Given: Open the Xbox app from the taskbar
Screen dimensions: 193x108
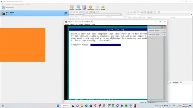Looking at the screenshot, I should [113, 106].
